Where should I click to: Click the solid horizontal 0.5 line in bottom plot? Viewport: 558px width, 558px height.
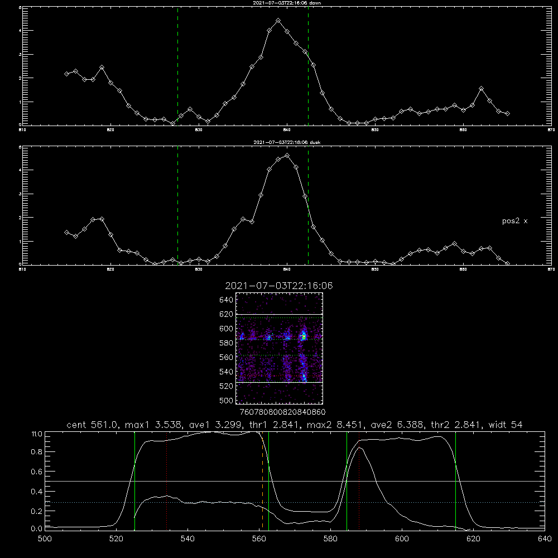(x=295, y=481)
